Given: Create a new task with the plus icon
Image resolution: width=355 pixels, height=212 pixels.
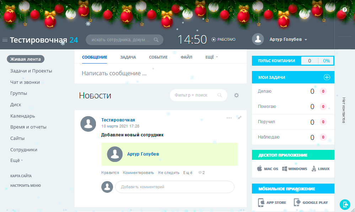Looking at the screenshot, I should pyautogui.click(x=327, y=77).
